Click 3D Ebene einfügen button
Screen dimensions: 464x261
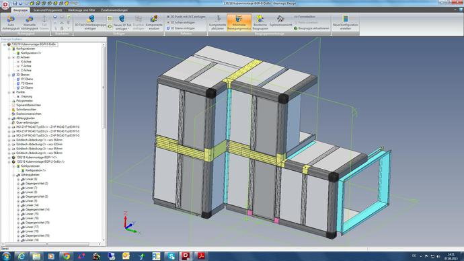pyautogui.click(x=181, y=28)
